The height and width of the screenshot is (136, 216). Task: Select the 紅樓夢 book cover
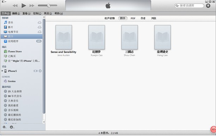[97, 37]
